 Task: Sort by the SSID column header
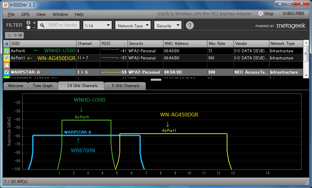tap(43, 44)
